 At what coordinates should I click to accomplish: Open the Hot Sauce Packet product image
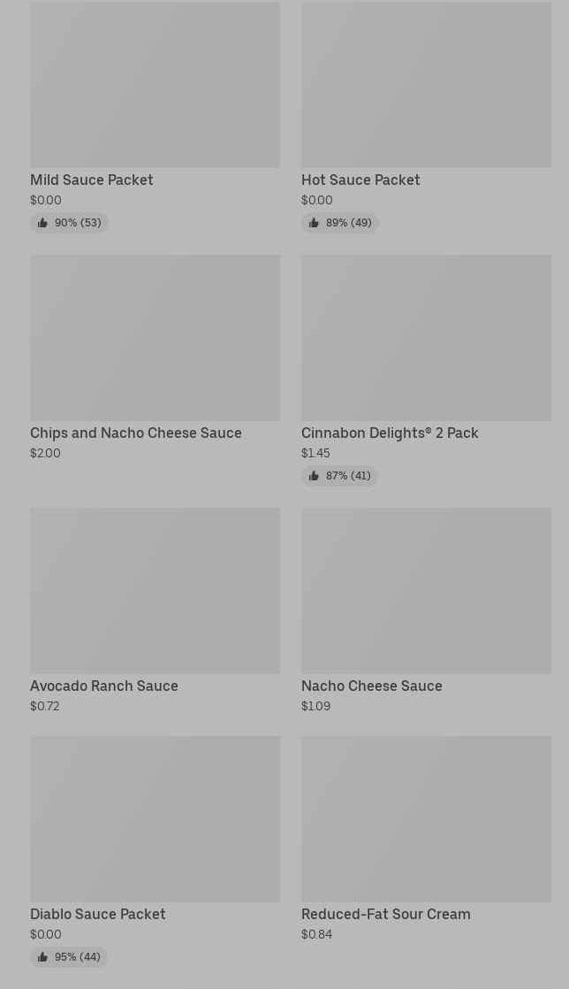tap(426, 84)
